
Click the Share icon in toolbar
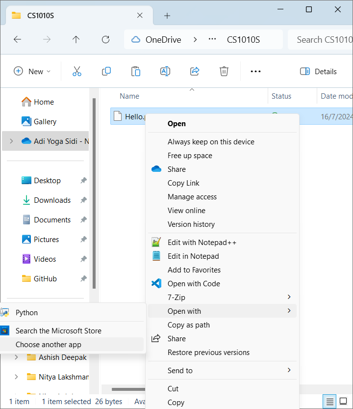[x=195, y=71]
